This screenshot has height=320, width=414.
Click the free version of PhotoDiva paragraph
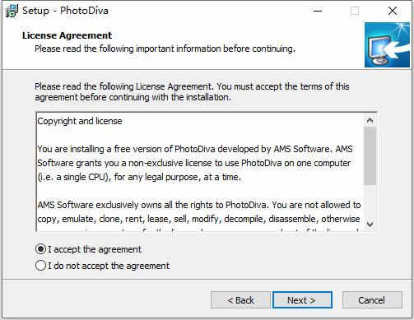(195, 163)
